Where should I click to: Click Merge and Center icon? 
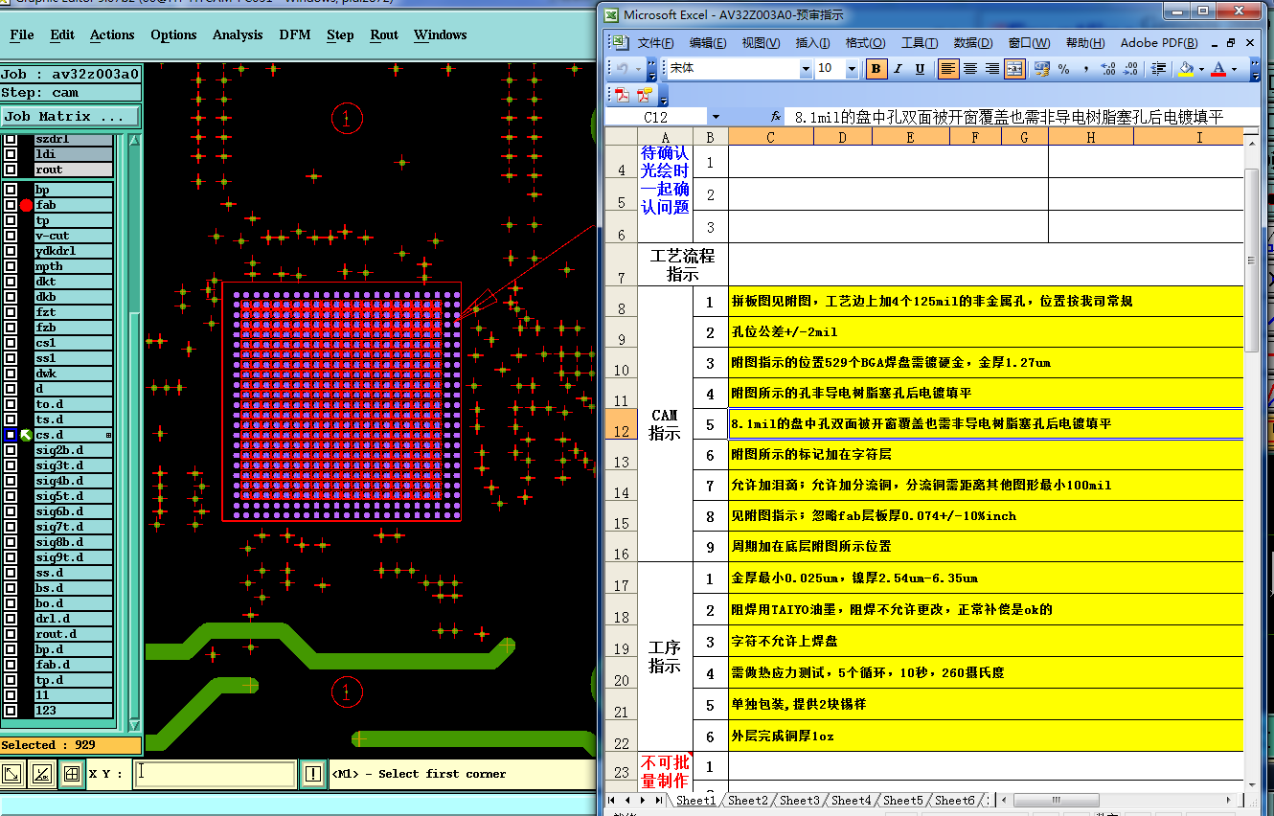coord(1014,69)
